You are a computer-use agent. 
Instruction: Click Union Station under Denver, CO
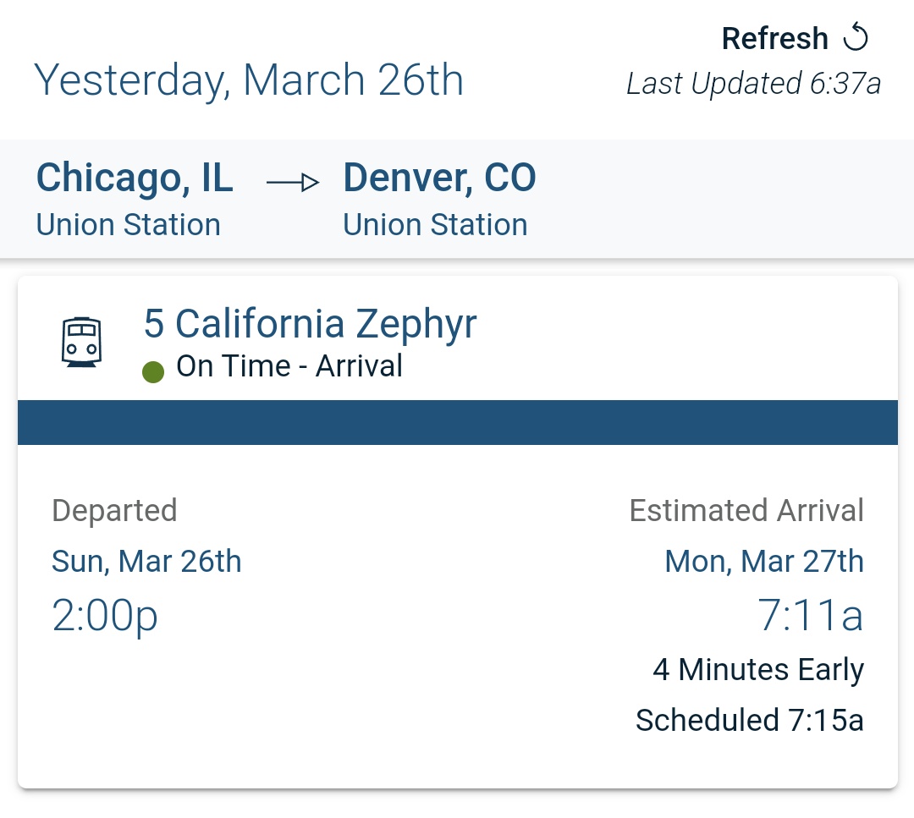435,225
